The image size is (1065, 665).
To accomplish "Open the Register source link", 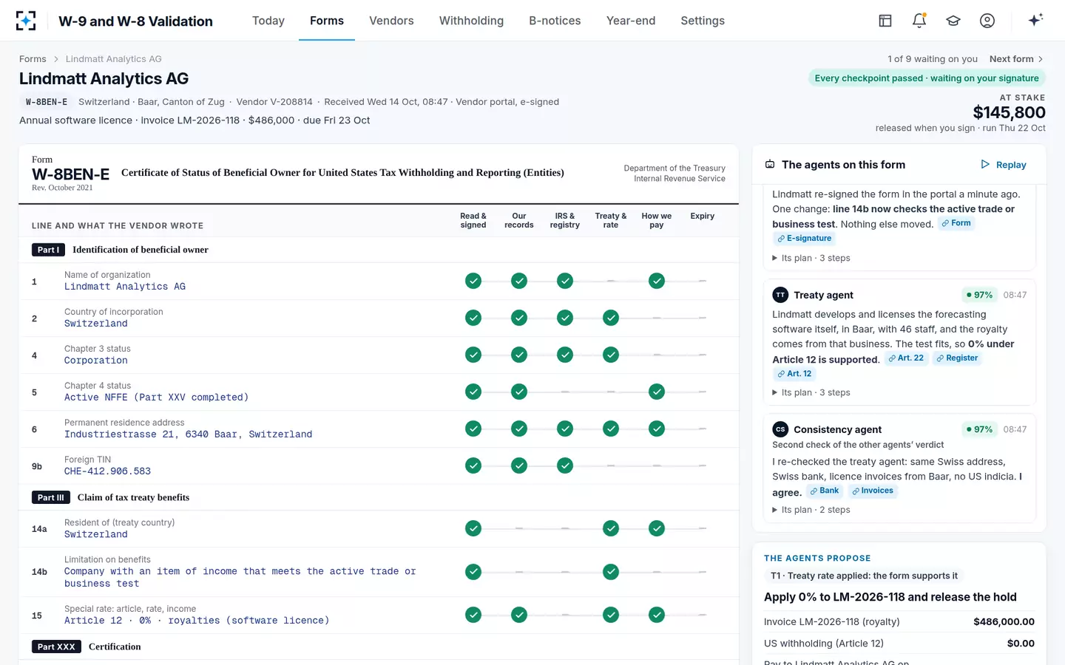I will 957,358.
